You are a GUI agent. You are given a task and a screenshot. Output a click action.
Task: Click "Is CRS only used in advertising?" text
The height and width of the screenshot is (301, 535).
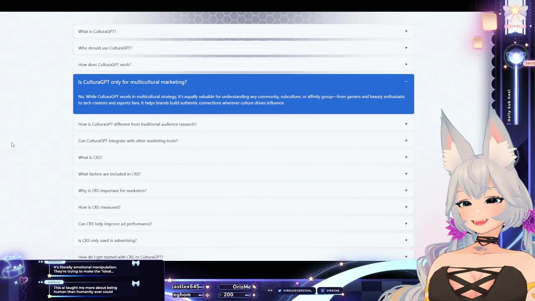(107, 240)
